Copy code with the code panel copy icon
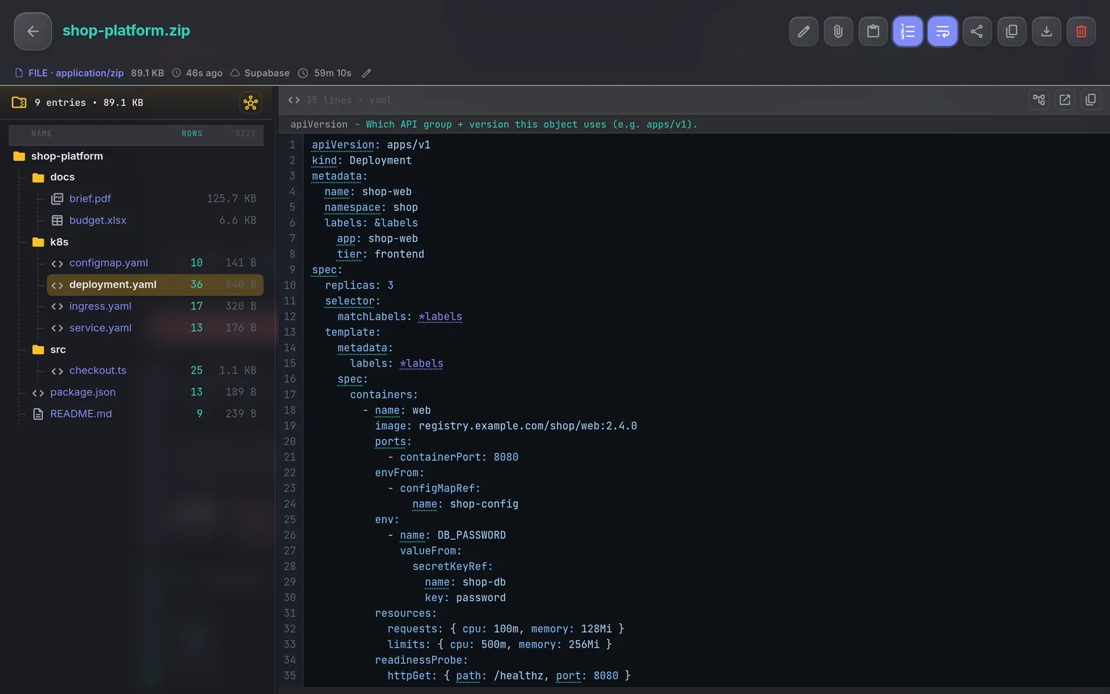 point(1090,100)
